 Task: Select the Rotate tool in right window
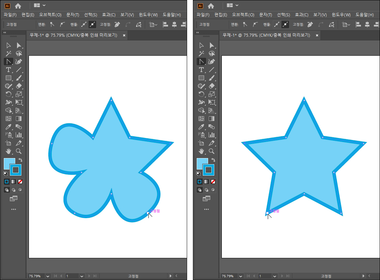[x=201, y=94]
